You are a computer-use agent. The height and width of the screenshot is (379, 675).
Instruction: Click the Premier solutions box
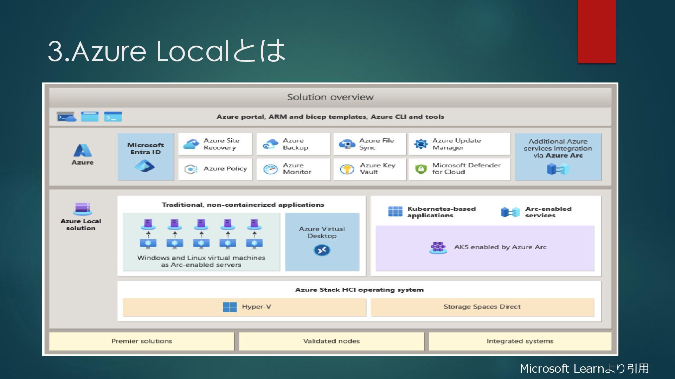click(142, 341)
